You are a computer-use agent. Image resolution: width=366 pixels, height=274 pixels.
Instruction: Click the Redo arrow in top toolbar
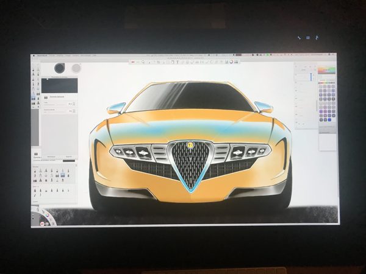[x=138, y=62]
